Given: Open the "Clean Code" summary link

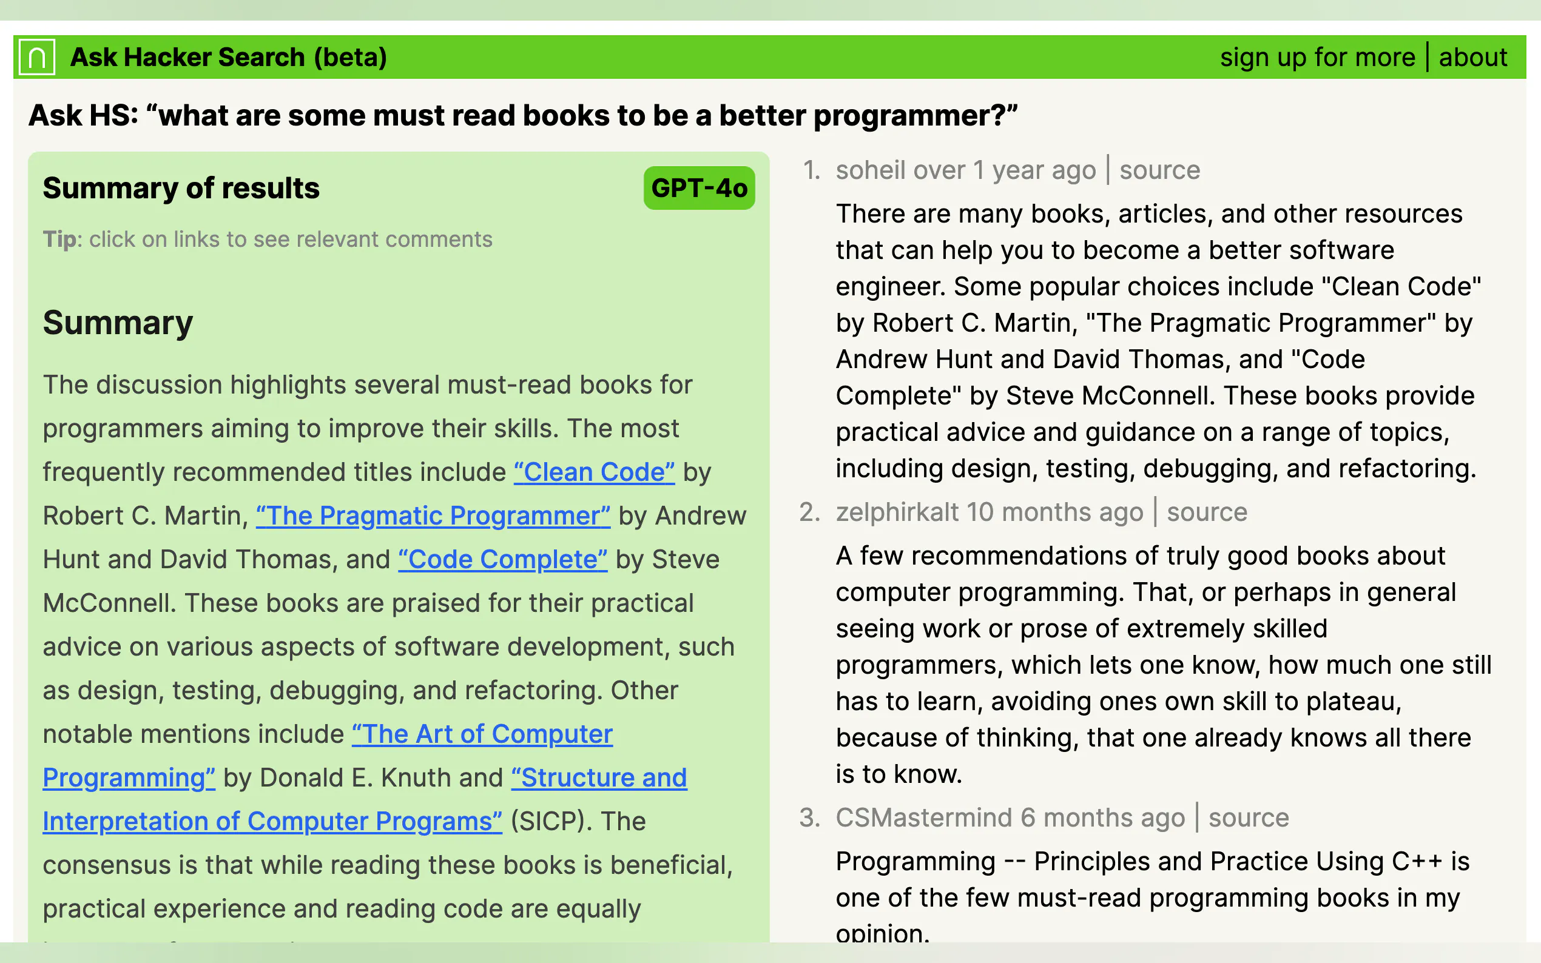Looking at the screenshot, I should coord(594,472).
